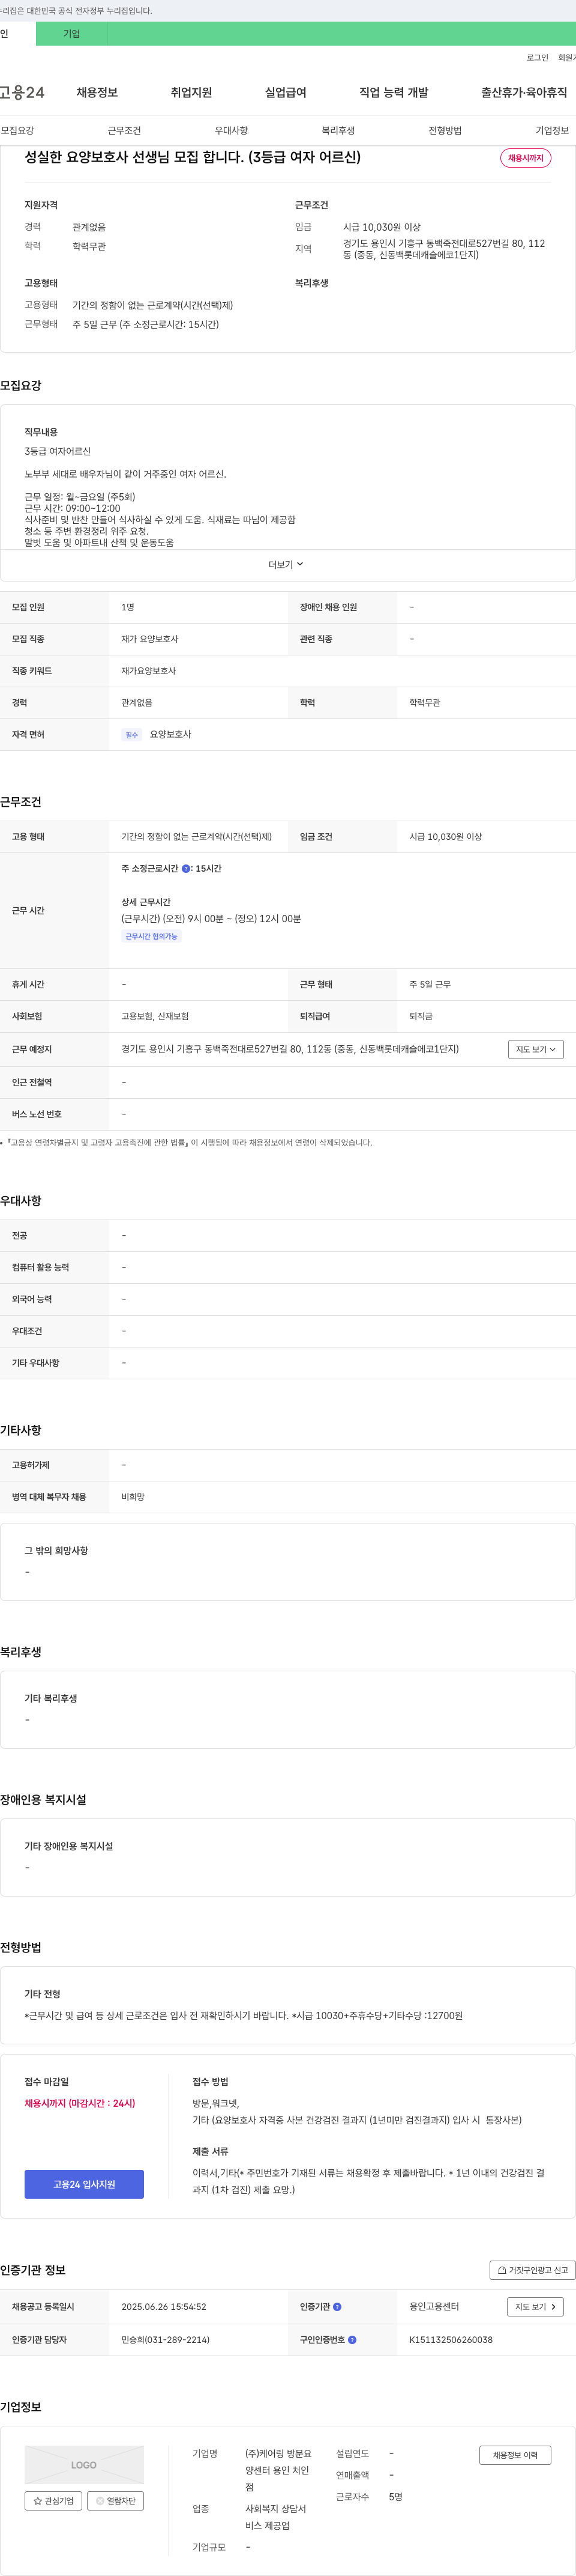Click the 제가 요양보호사 job type cell
576x2576 pixels.
[x=150, y=638]
